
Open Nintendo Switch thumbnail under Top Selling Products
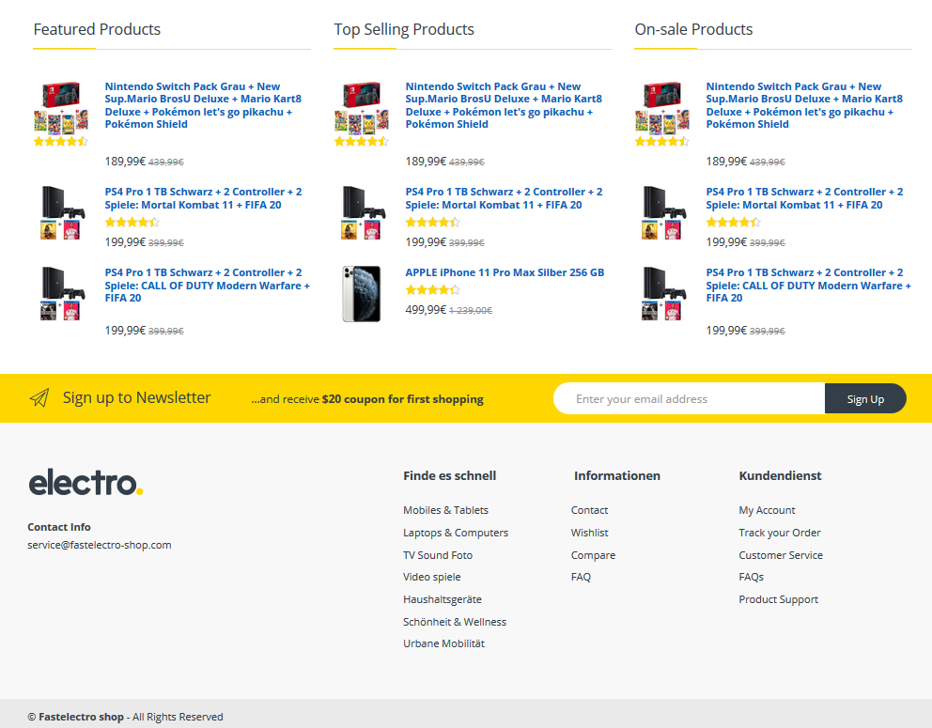362,108
